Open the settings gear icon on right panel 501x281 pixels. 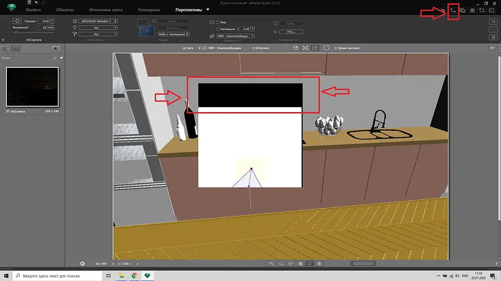coord(493,37)
